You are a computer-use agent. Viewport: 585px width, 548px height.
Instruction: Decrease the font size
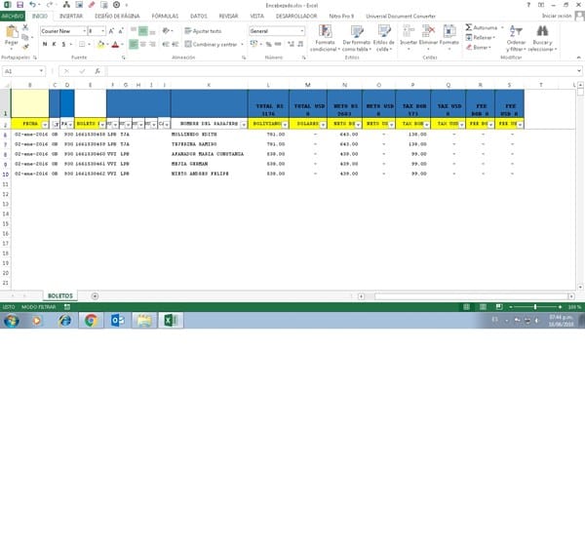coord(121,31)
